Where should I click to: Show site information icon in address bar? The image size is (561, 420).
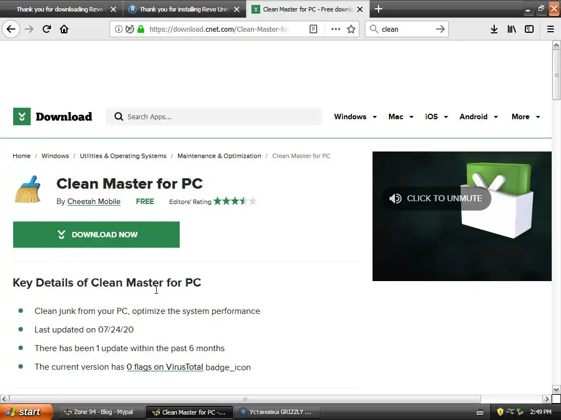point(118,29)
